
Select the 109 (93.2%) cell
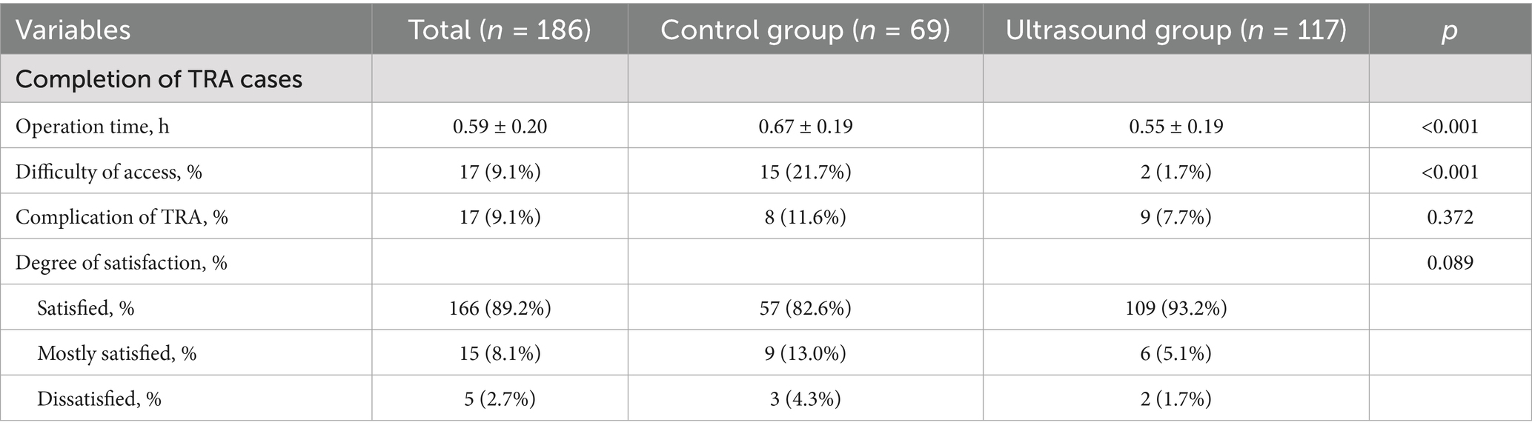pos(1175,308)
